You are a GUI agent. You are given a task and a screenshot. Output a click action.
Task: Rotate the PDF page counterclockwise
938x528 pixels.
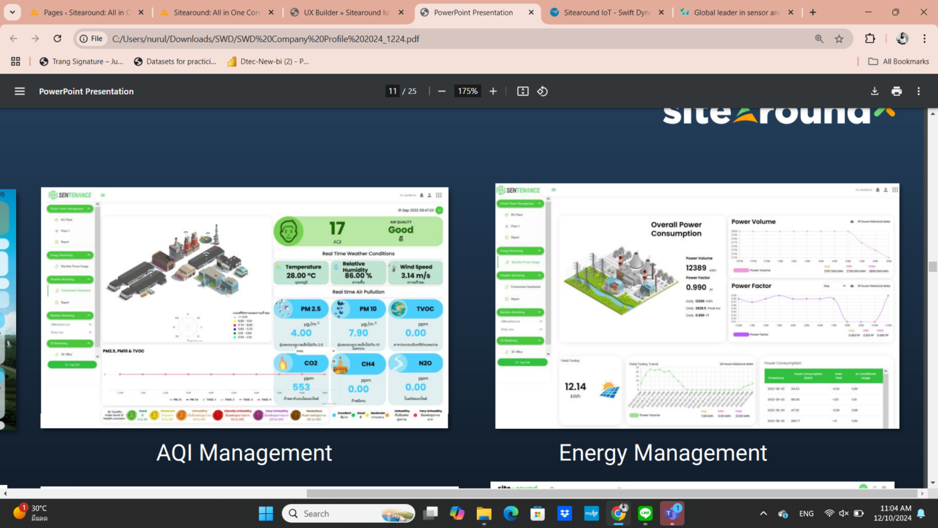coord(543,91)
